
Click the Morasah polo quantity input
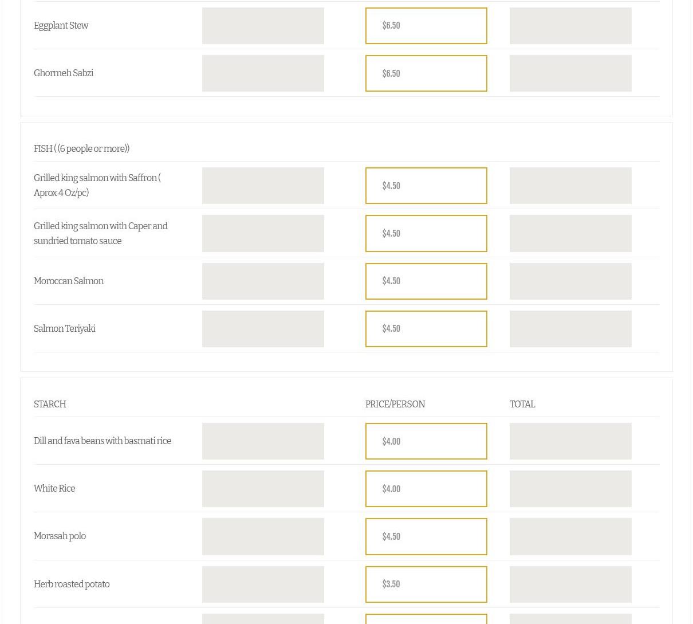pyautogui.click(x=263, y=536)
